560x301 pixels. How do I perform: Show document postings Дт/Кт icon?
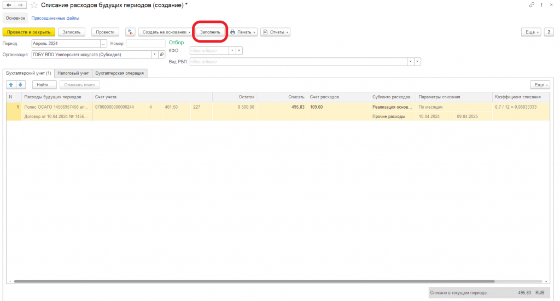point(130,32)
